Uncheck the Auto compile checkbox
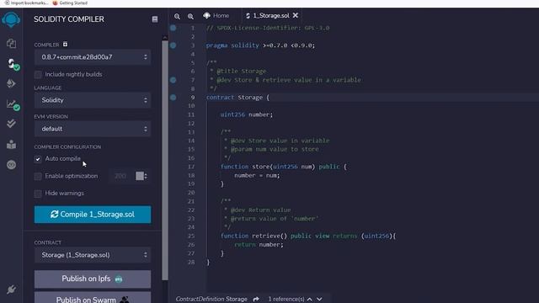 (38, 159)
